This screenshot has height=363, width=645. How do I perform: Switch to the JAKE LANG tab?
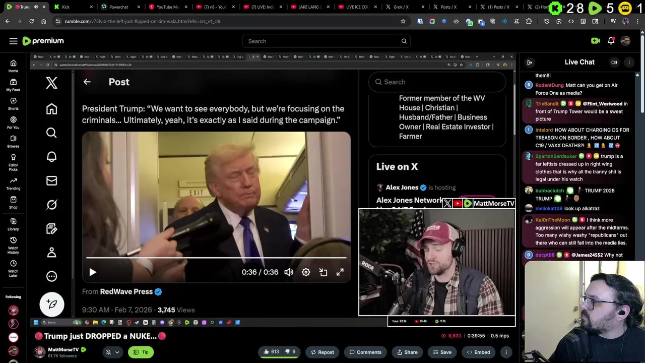tap(309, 7)
